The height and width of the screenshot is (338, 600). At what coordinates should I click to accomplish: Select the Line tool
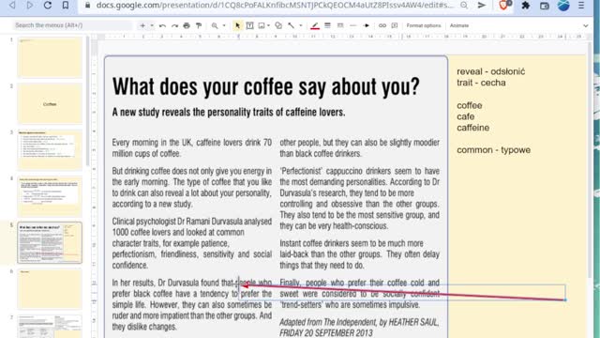coord(292,25)
